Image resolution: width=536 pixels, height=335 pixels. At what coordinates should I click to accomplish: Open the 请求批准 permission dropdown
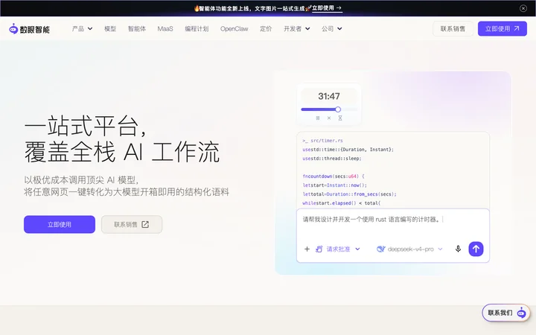[x=338, y=249]
